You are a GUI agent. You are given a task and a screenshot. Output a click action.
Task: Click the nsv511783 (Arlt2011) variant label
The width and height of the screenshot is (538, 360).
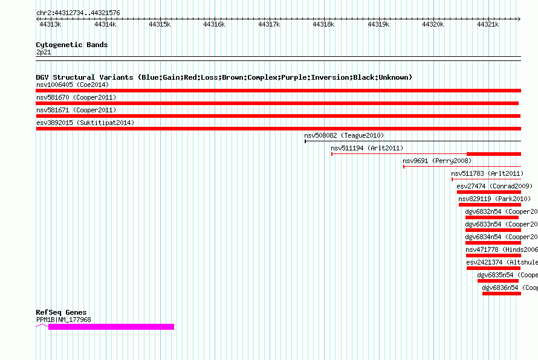(487, 173)
